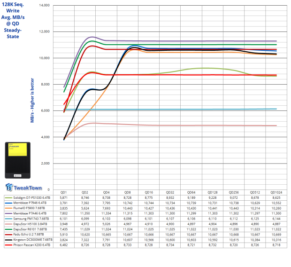Screen dimensions: 291x267
Task: Click DapuStor R6101 QD1 value 7,435
Action: pyautogui.click(x=64, y=229)
